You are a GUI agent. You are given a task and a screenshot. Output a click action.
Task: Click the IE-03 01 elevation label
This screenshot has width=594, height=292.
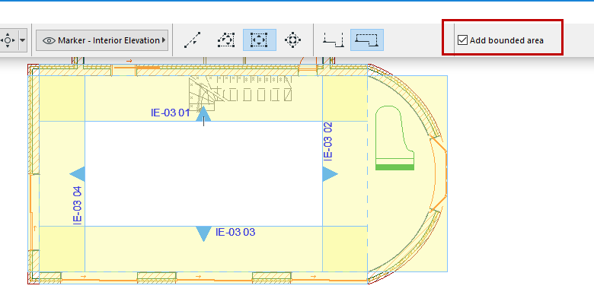pyautogui.click(x=170, y=113)
